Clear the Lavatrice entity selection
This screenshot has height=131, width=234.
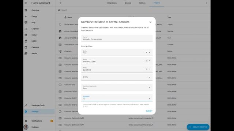tap(146, 69)
